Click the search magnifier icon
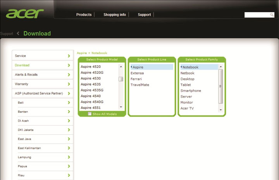The image size is (279, 180). pos(272,15)
